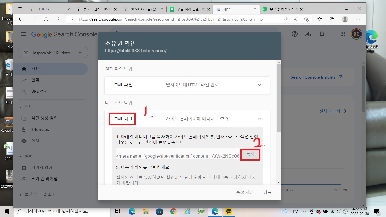Open the notifications bell icon
Image resolution: width=386 pixels, height=217 pixels.
coord(322,34)
